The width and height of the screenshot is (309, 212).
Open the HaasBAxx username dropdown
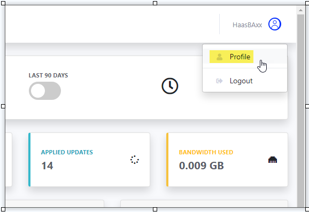(248, 25)
